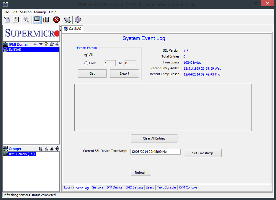276x200 pixels.
Task: Switch to the Event Log tab
Action: pos(82,188)
